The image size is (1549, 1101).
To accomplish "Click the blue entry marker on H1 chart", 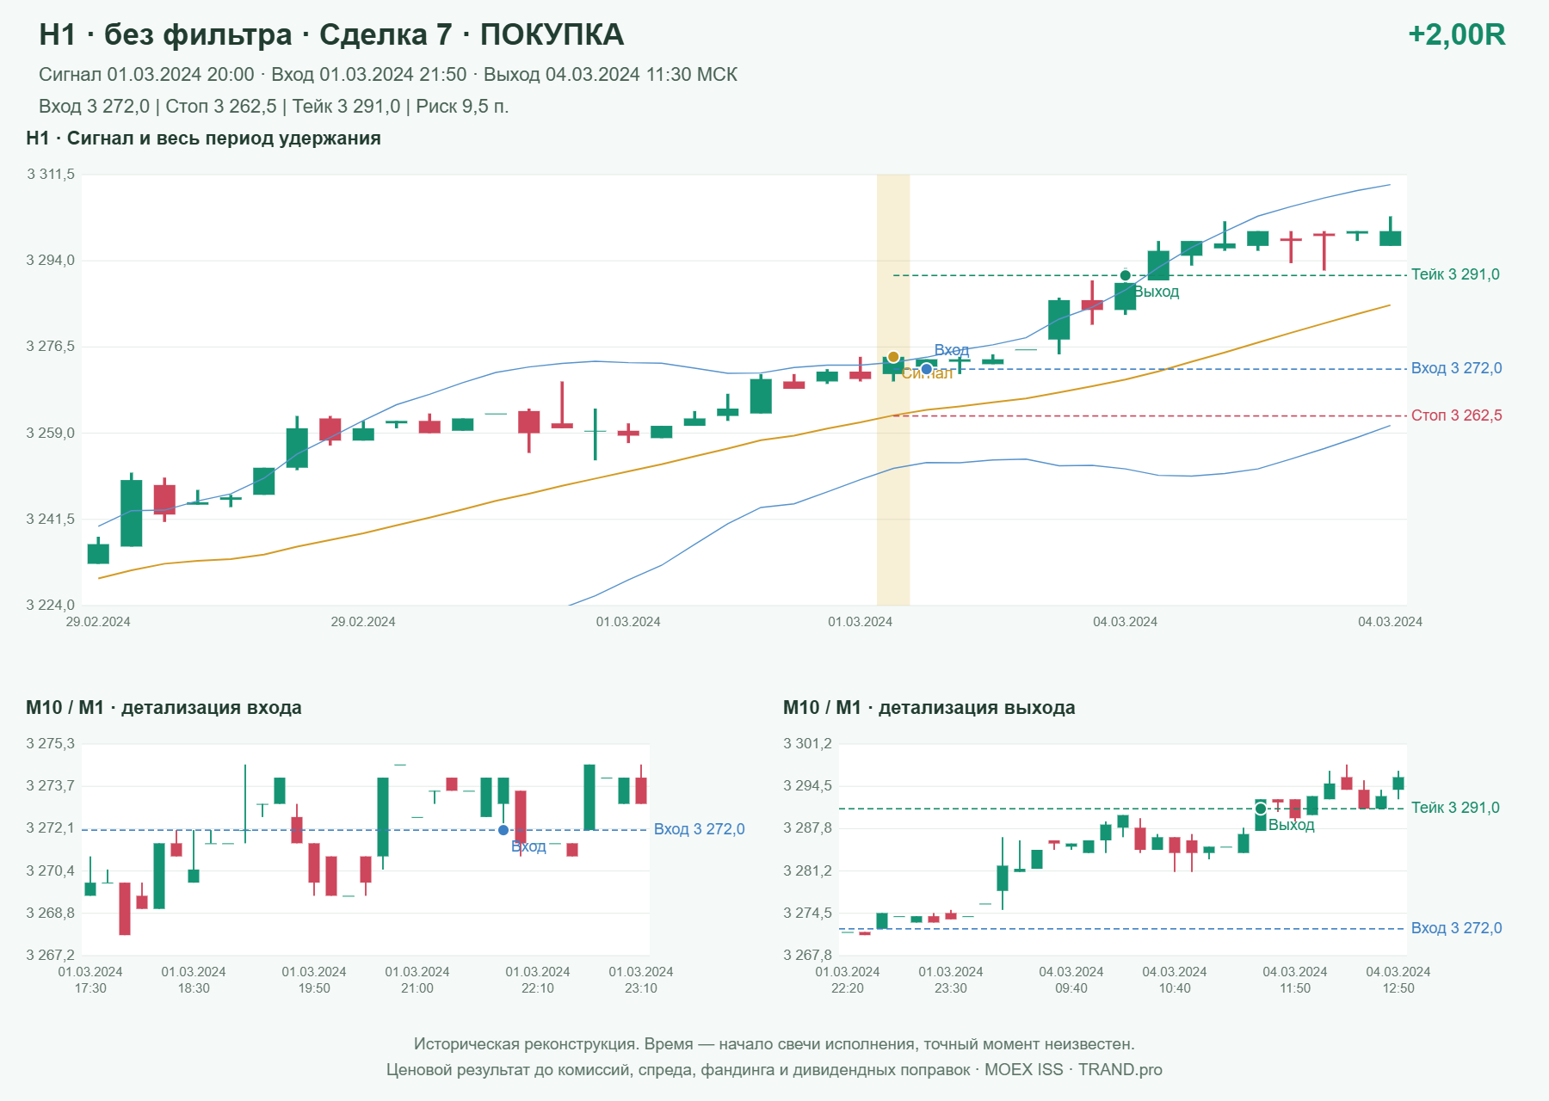I will (926, 369).
